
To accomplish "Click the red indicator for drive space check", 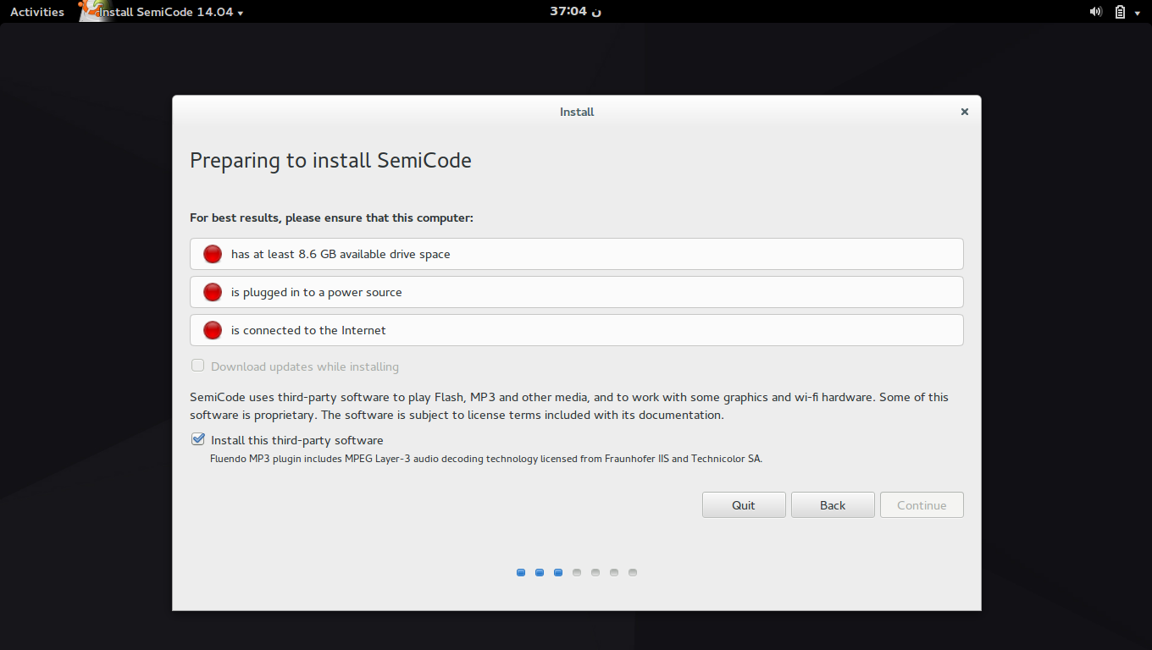I will 212,253.
